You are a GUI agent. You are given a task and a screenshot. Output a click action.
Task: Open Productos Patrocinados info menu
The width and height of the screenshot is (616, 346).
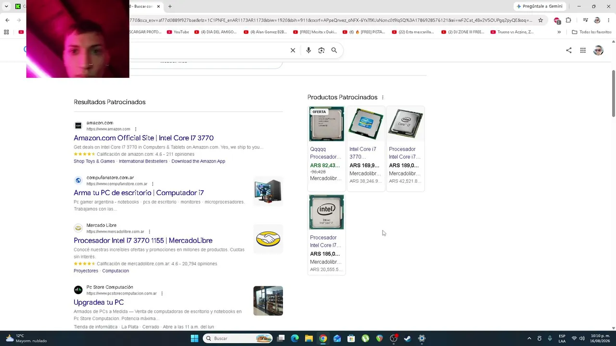point(383,98)
